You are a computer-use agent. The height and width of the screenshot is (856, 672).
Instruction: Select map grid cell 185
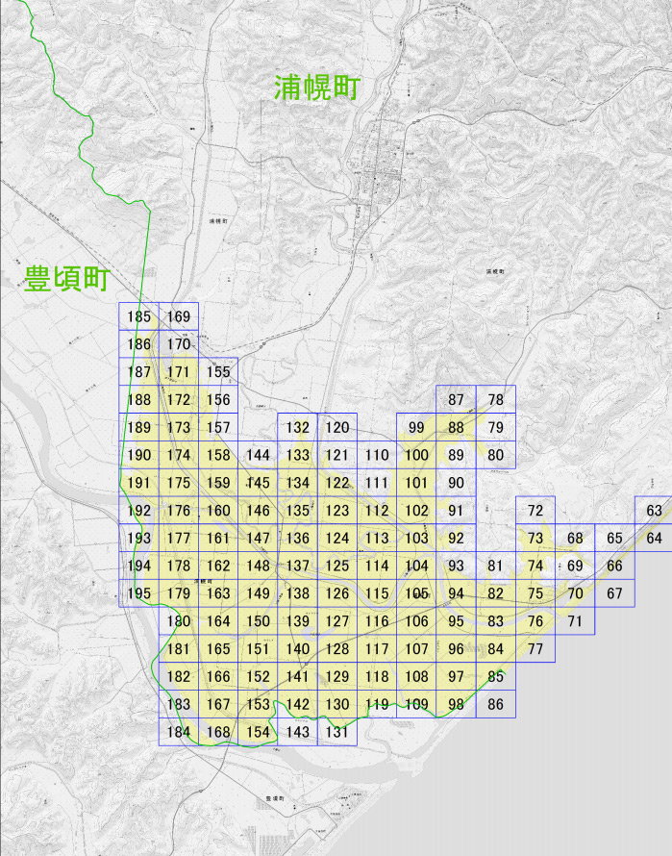138,316
